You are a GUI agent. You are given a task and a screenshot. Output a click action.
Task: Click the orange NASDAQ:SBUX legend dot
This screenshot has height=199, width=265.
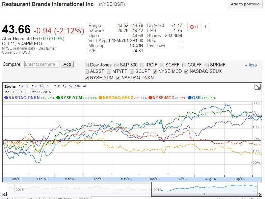100,97
